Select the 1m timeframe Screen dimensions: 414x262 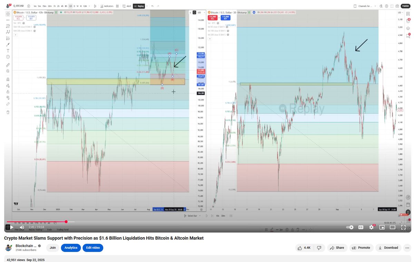[x=35, y=6]
